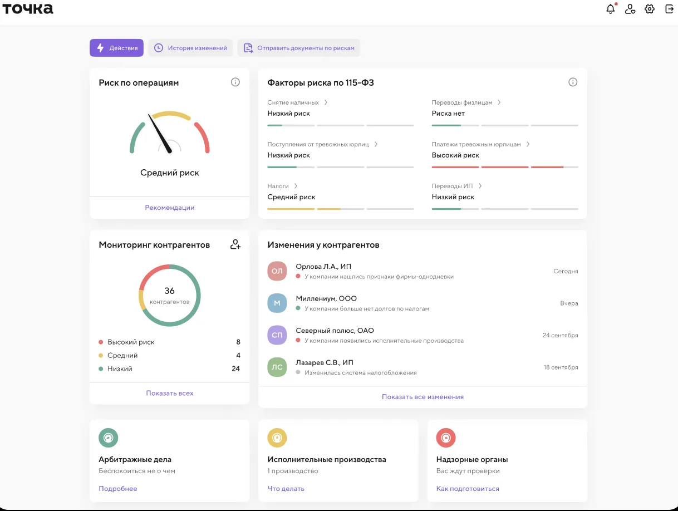Open settings gear icon in header

point(650,9)
